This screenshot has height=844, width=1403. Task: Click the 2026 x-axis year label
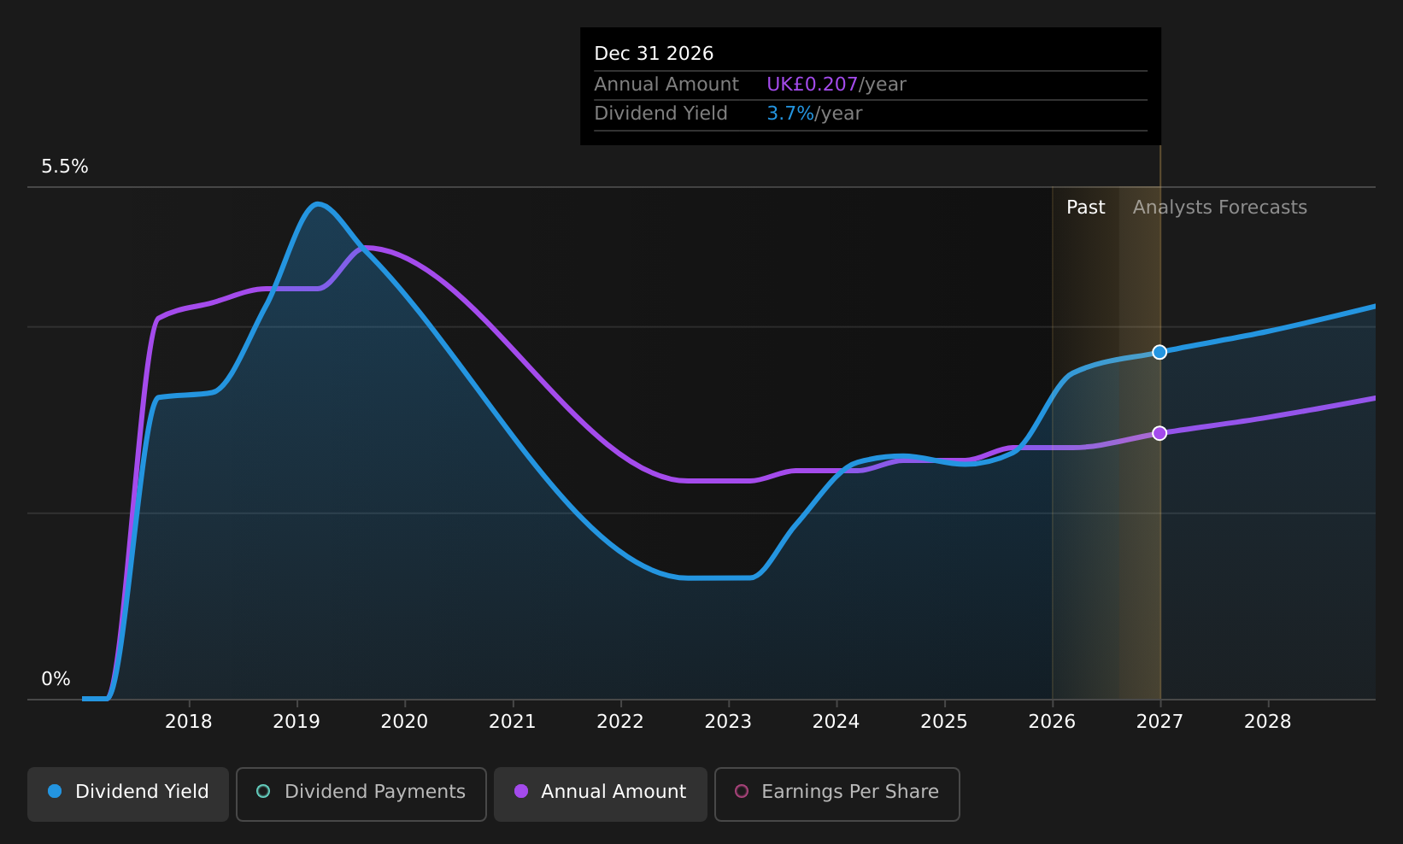point(1052,722)
